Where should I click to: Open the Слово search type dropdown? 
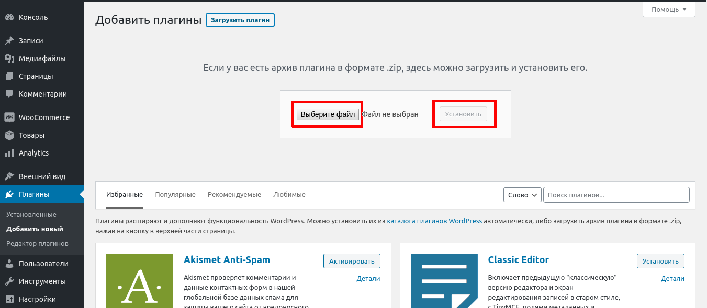522,195
